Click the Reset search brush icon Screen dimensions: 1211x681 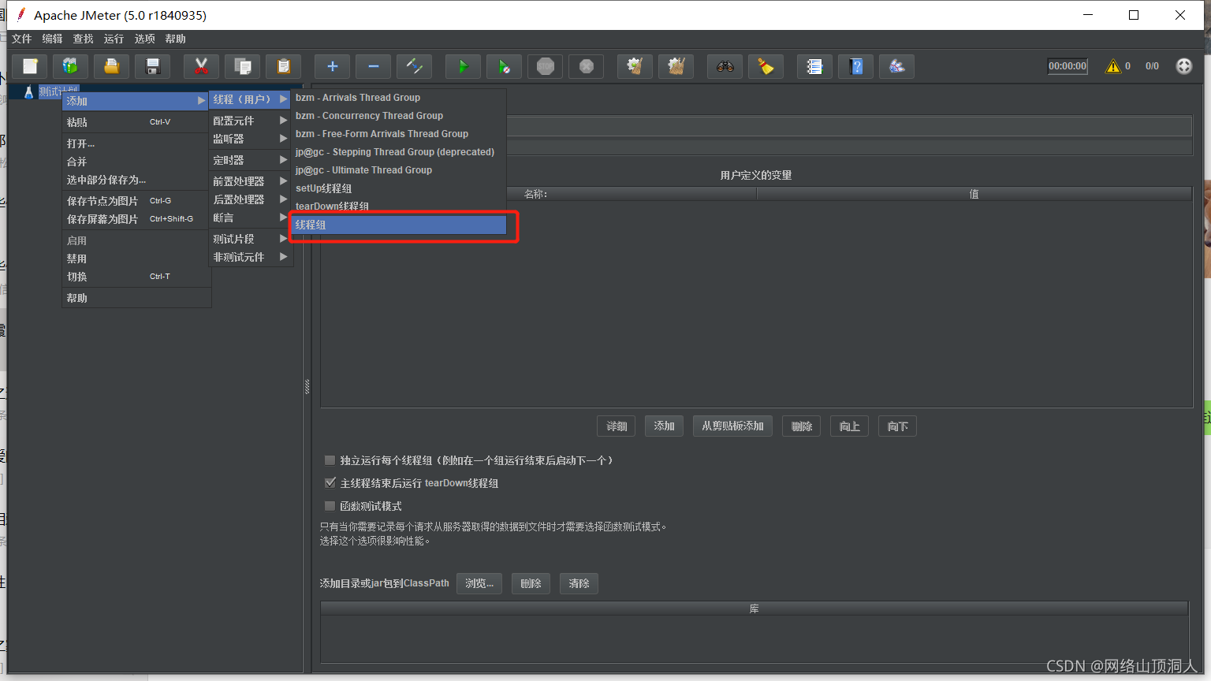point(766,66)
